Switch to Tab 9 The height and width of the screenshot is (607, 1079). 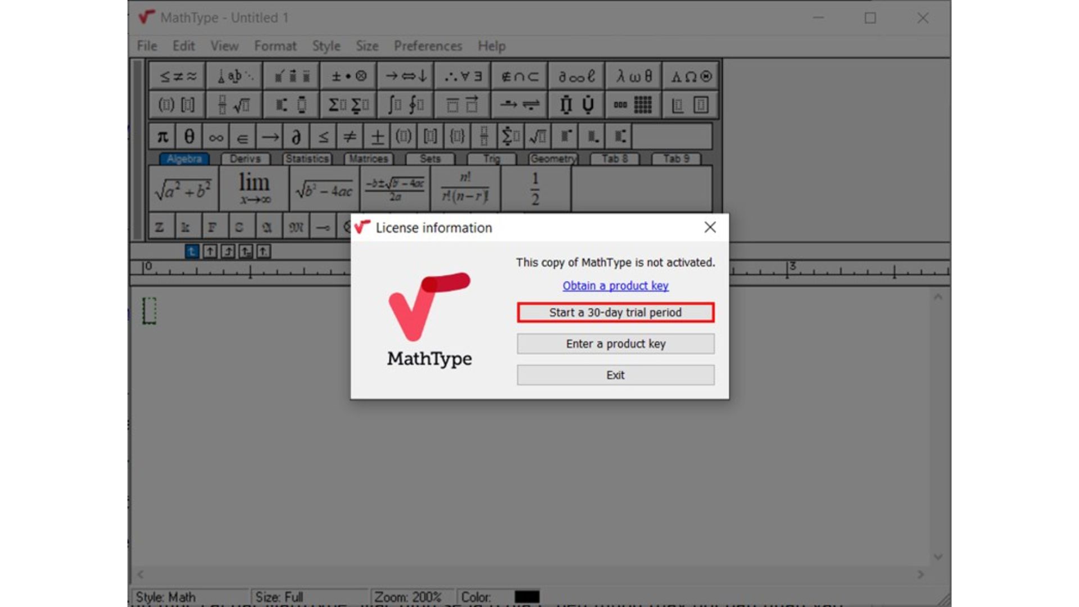[x=676, y=159]
